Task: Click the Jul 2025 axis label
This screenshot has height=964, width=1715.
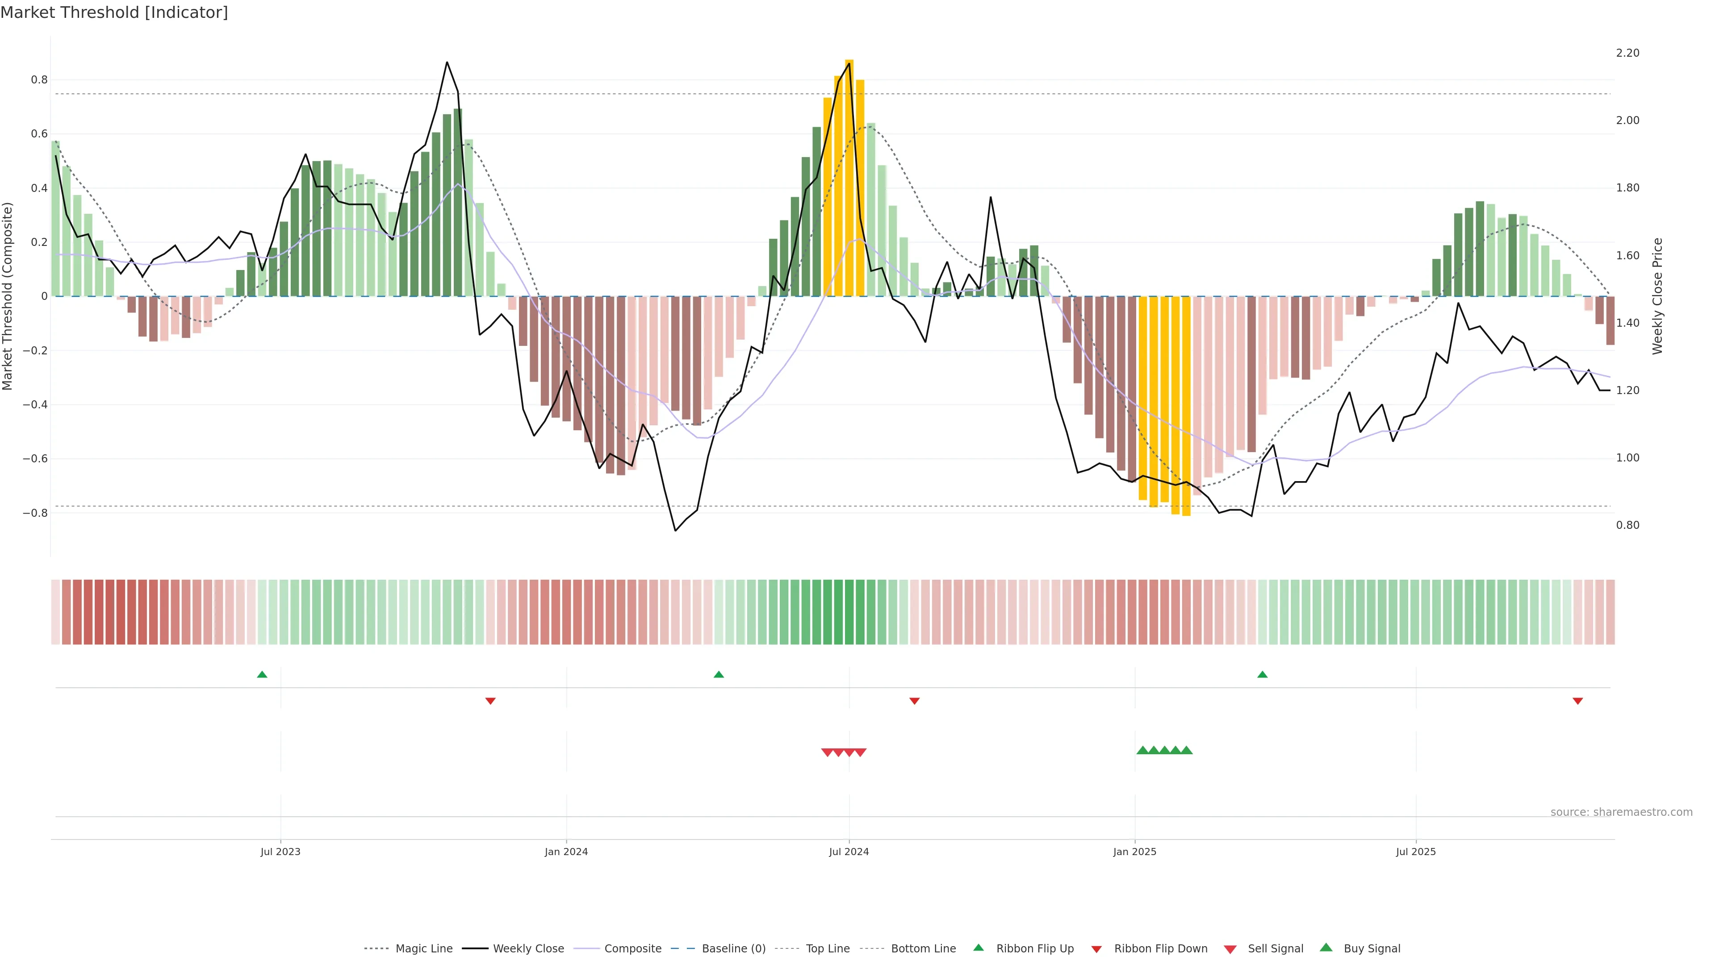Action: pyautogui.click(x=1415, y=852)
